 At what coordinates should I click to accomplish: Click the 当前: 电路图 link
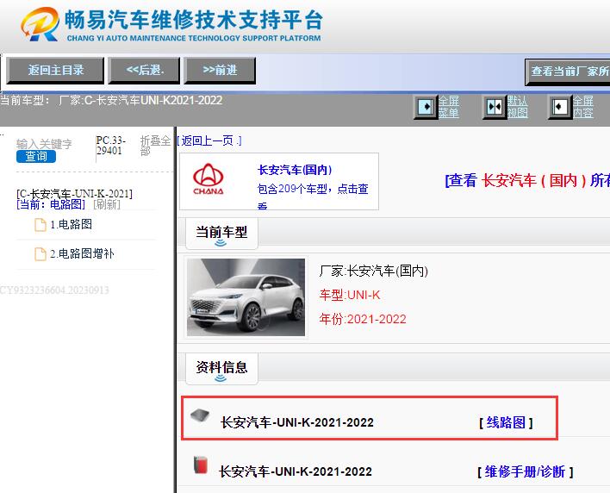pos(51,204)
